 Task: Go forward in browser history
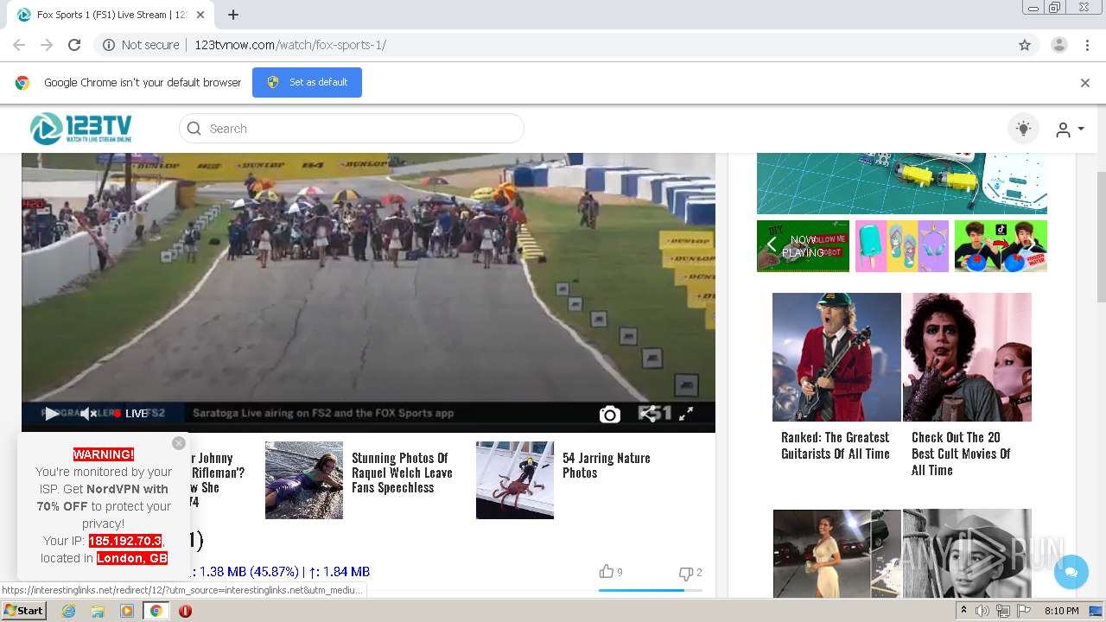47,45
